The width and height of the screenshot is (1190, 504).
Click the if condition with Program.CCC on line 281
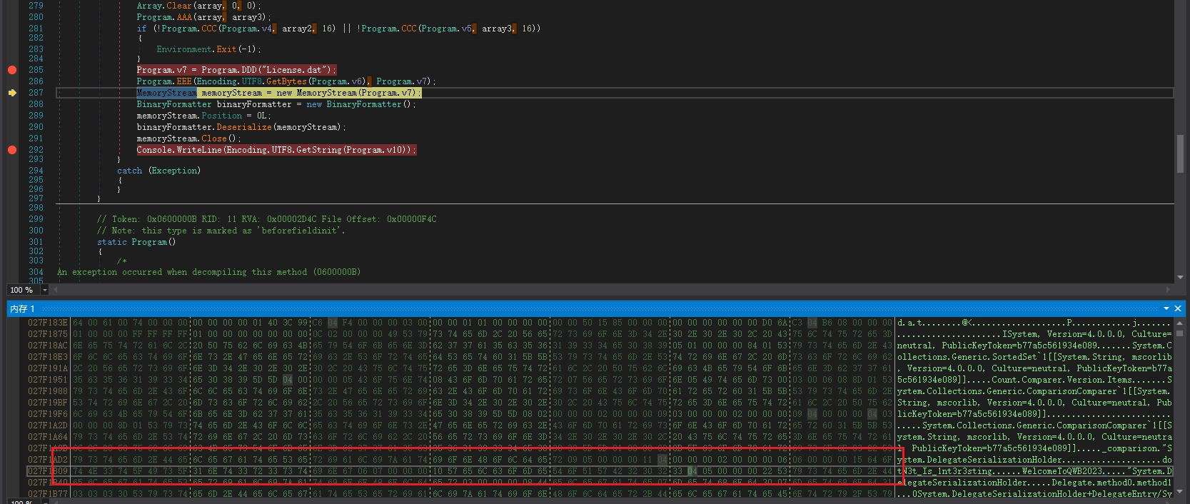point(338,29)
